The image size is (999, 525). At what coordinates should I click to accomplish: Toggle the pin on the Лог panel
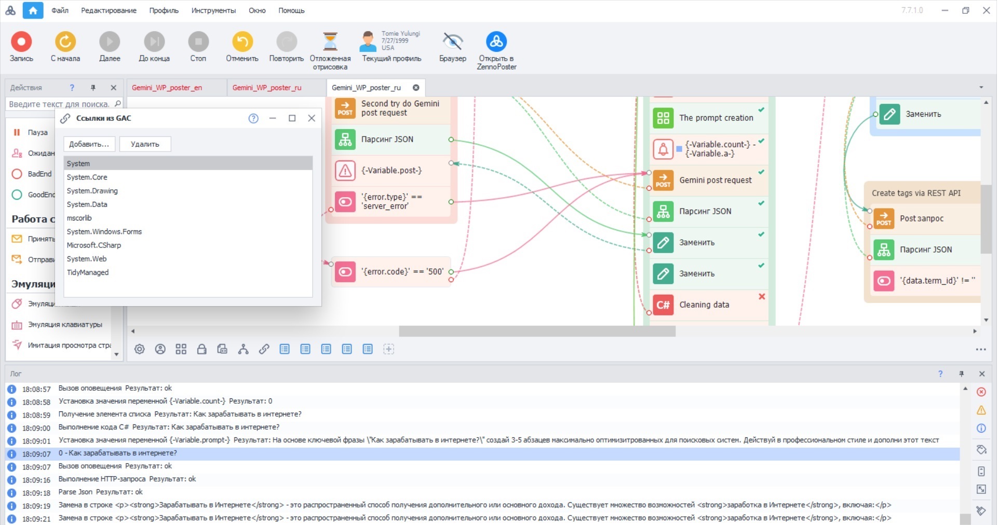pos(961,374)
